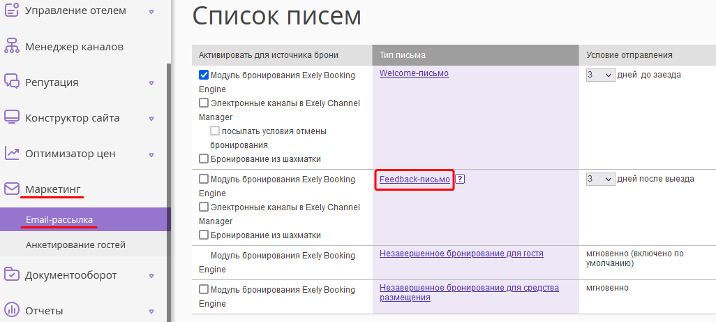Expand the Документооборот menu arrow
Image resolution: width=716 pixels, height=322 pixels.
[151, 277]
